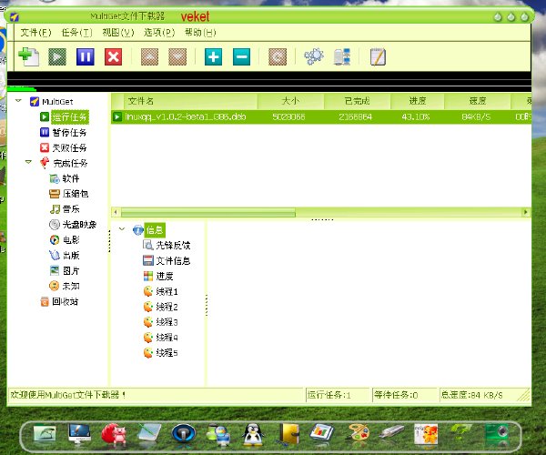This screenshot has height=455, width=546.
Task: Click the 总速度:84 KB/S status entry
Action: click(x=472, y=395)
